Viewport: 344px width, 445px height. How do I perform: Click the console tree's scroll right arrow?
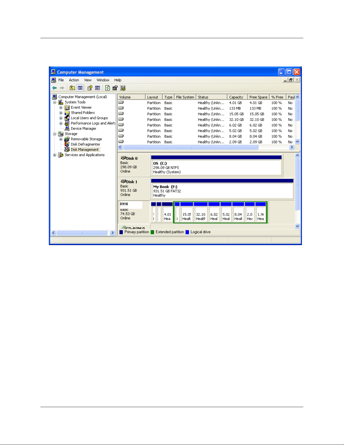click(113, 233)
